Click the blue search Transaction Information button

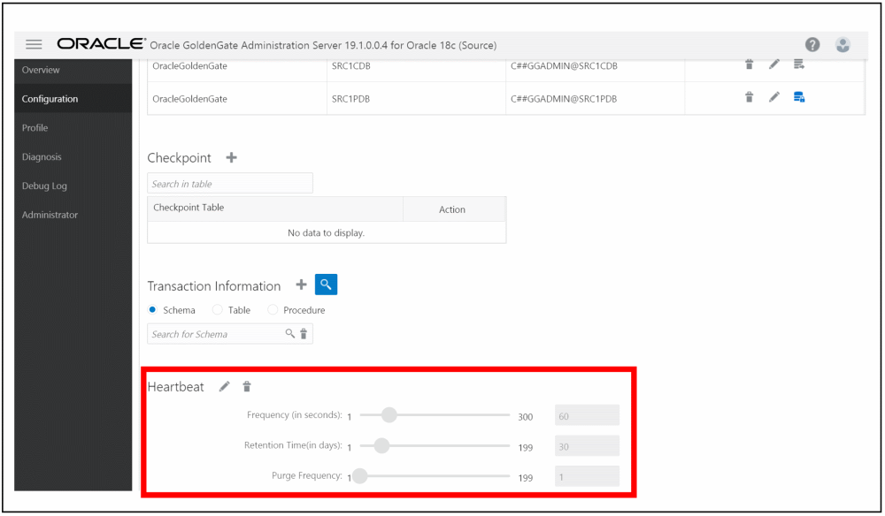coord(327,285)
